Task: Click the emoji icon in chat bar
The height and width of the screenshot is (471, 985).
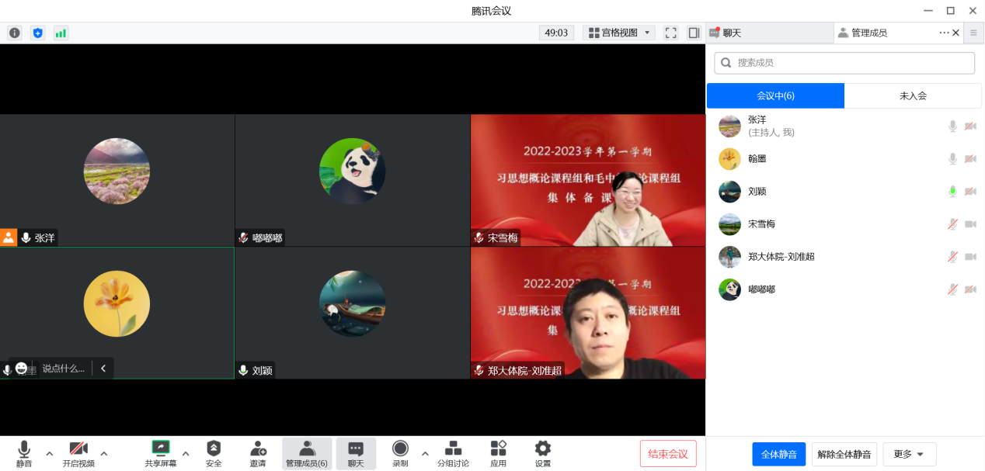Action: click(22, 368)
